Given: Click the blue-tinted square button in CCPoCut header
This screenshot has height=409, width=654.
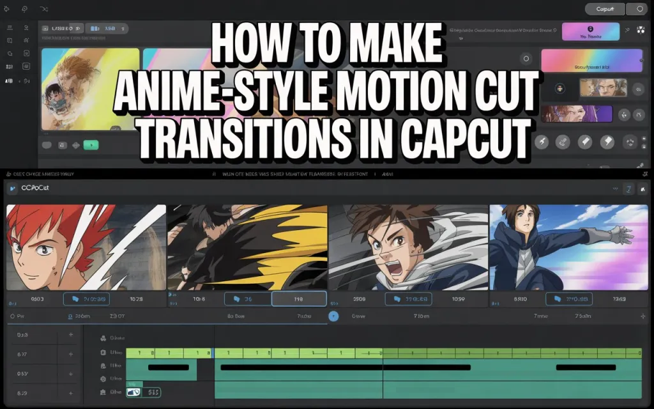Looking at the screenshot, I should pyautogui.click(x=628, y=189).
